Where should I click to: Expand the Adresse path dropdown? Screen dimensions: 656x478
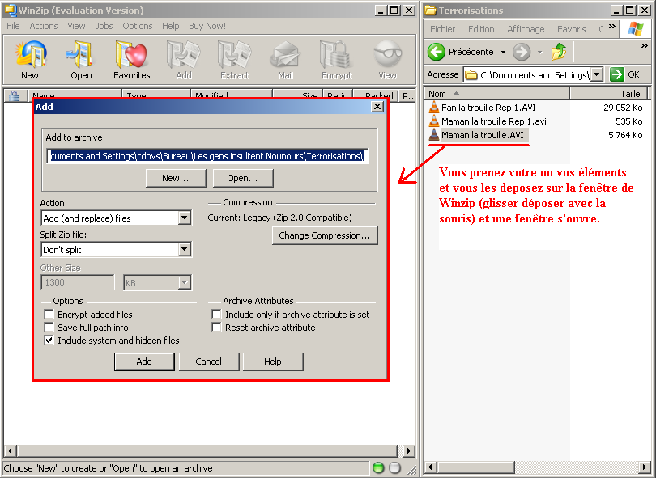pos(597,74)
